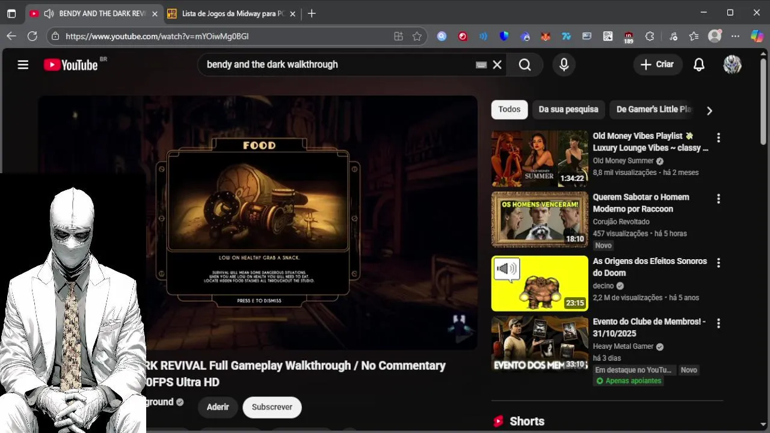Viewport: 770px width, 433px height.
Task: Switch to the Bendy YouTube browser tab
Action: [94, 13]
